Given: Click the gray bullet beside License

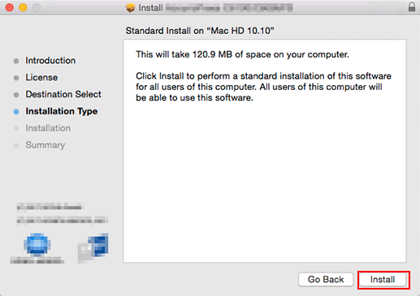Looking at the screenshot, I should (x=16, y=78).
